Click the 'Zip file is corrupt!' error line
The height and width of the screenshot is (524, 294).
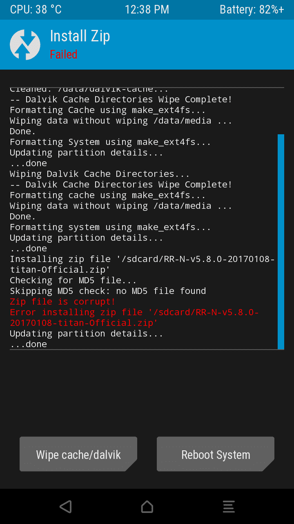[x=63, y=302]
